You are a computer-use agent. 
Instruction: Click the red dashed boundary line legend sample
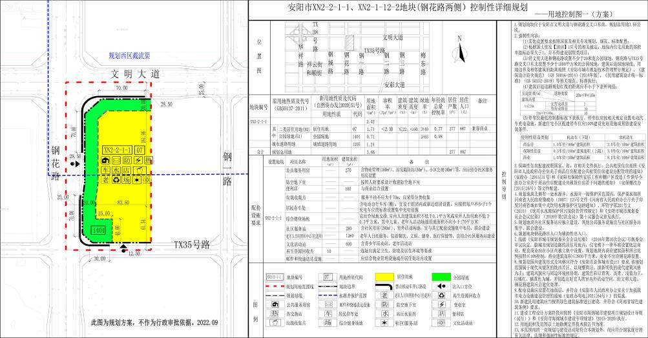[275, 286]
